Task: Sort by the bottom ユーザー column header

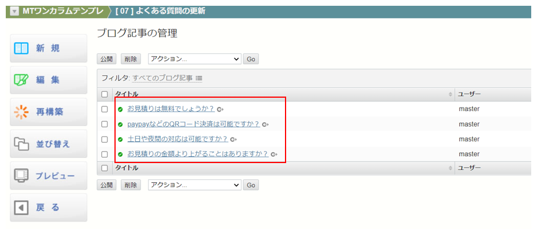Action: click(x=470, y=168)
